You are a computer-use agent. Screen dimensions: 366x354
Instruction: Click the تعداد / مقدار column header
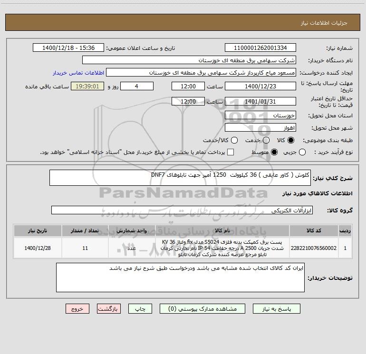(x=85, y=230)
